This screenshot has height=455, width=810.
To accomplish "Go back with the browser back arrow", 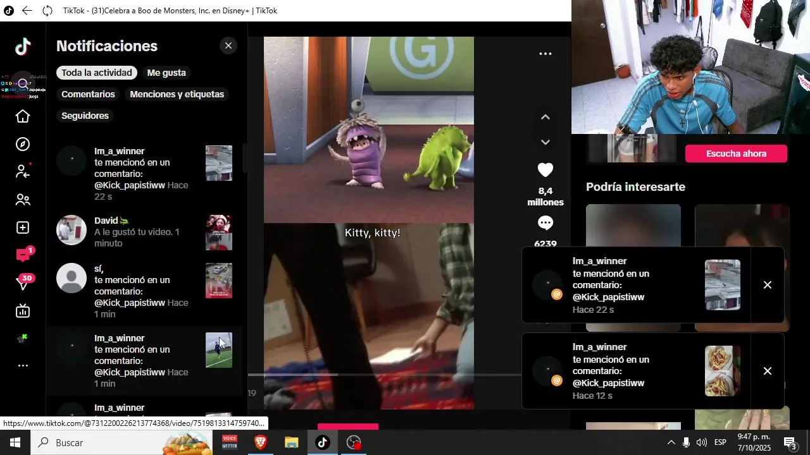I will point(27,11).
